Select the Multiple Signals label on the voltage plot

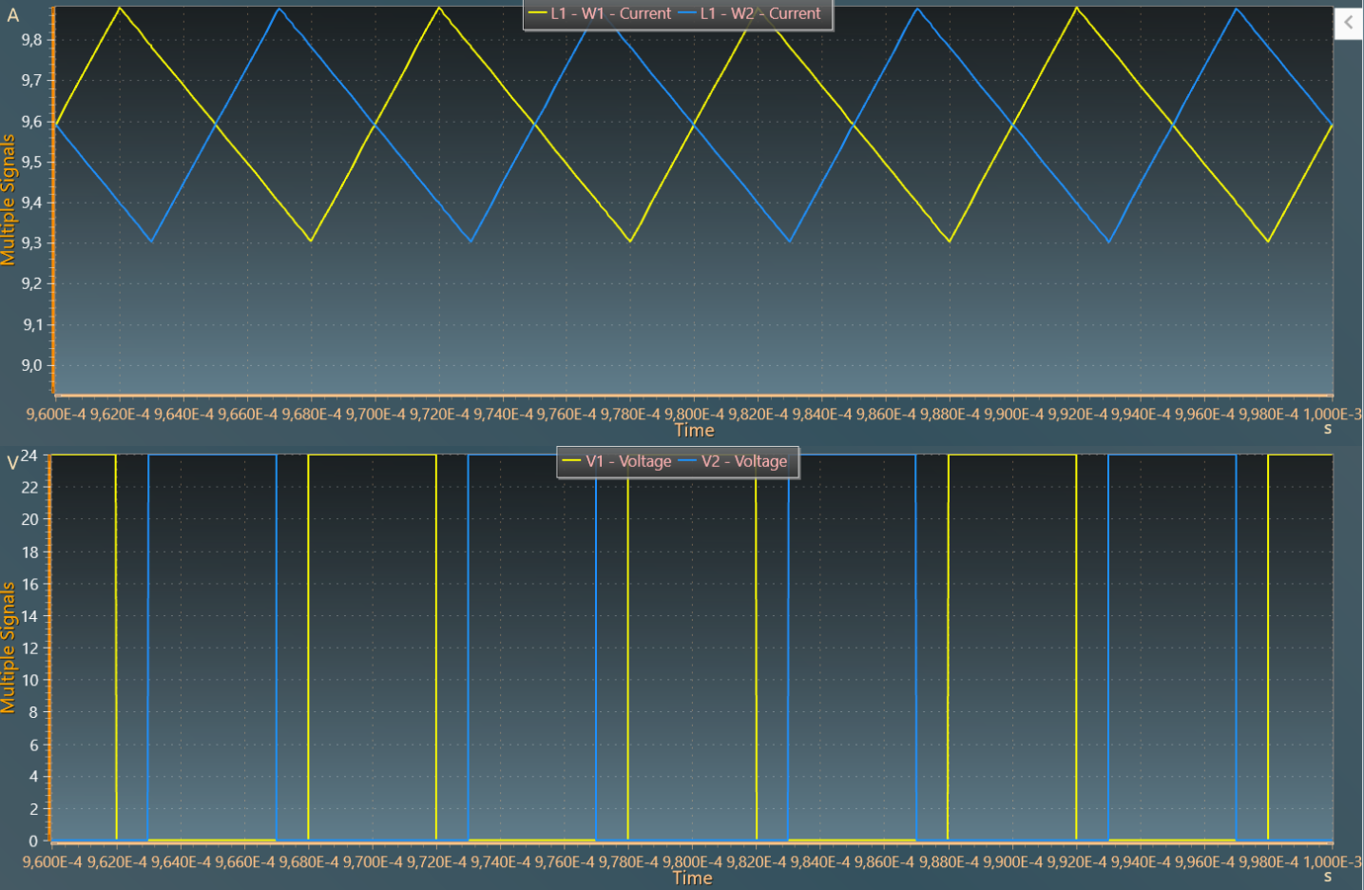(x=9, y=648)
